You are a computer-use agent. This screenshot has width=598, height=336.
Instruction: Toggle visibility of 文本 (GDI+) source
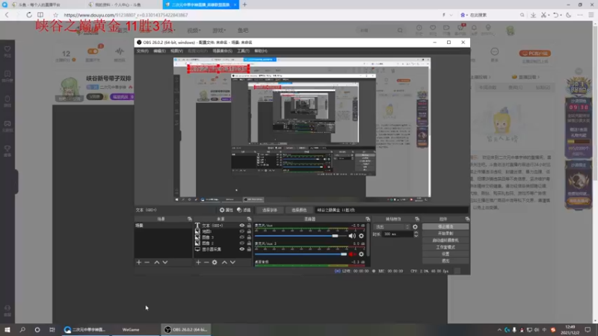(x=241, y=225)
